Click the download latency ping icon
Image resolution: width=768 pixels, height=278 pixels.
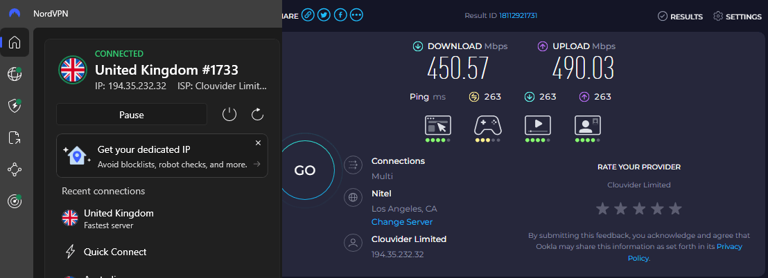click(x=530, y=97)
